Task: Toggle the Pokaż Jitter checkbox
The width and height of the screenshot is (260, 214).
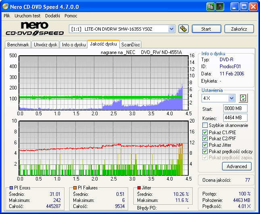Action: point(205,145)
